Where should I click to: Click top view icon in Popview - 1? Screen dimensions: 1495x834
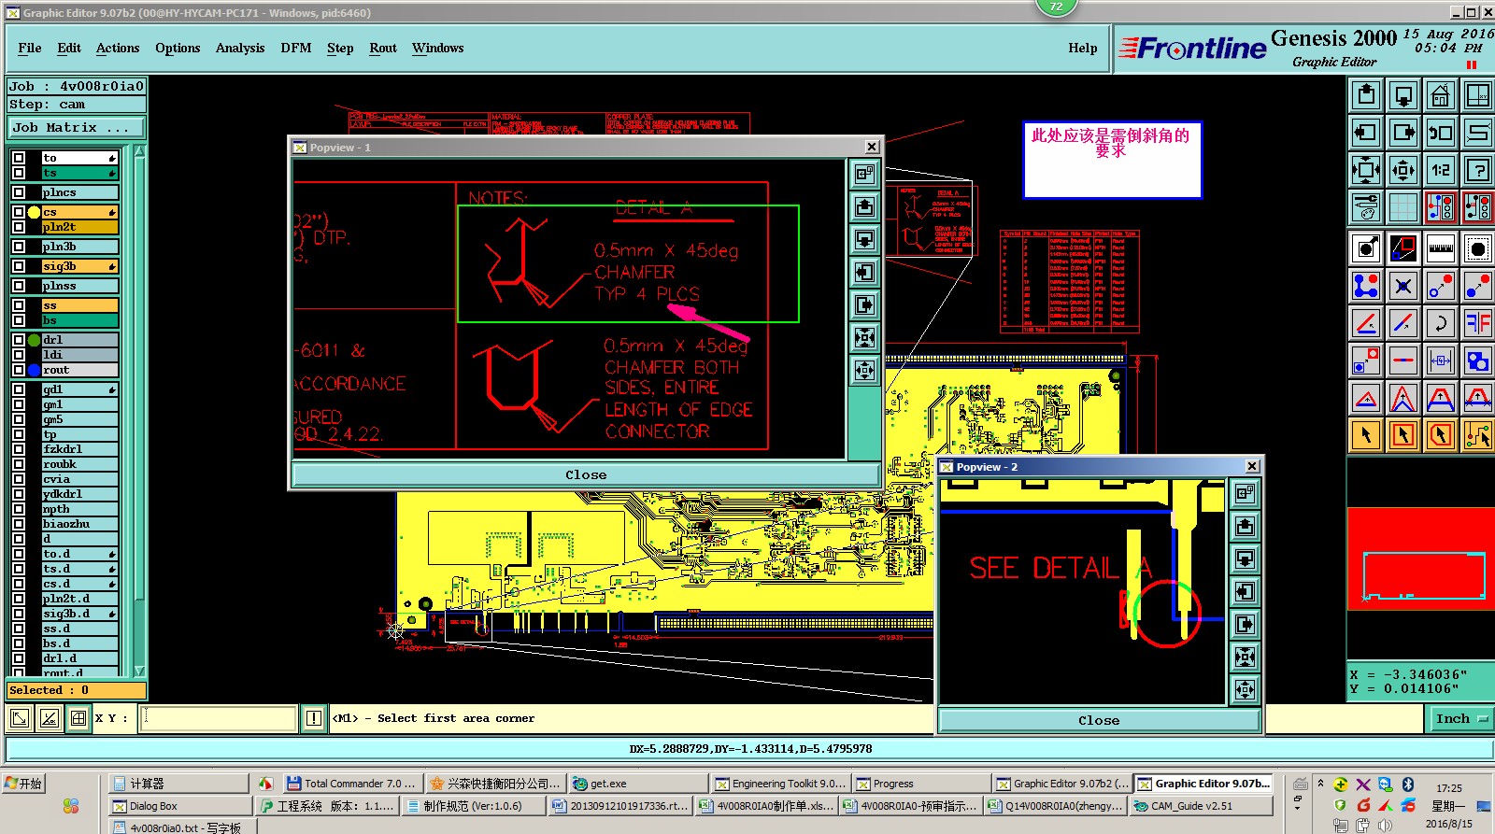pyautogui.click(x=865, y=174)
